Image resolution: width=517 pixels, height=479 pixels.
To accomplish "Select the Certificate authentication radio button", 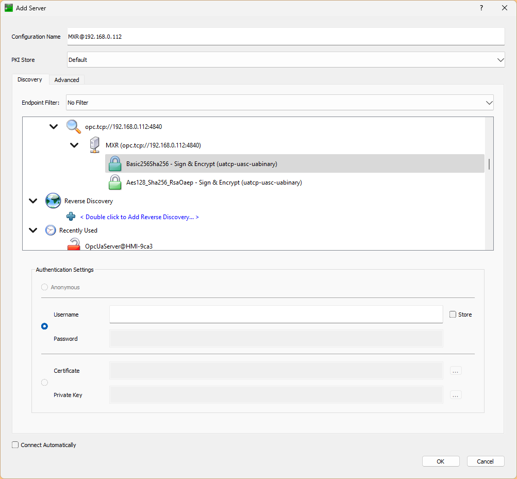I will (44, 383).
